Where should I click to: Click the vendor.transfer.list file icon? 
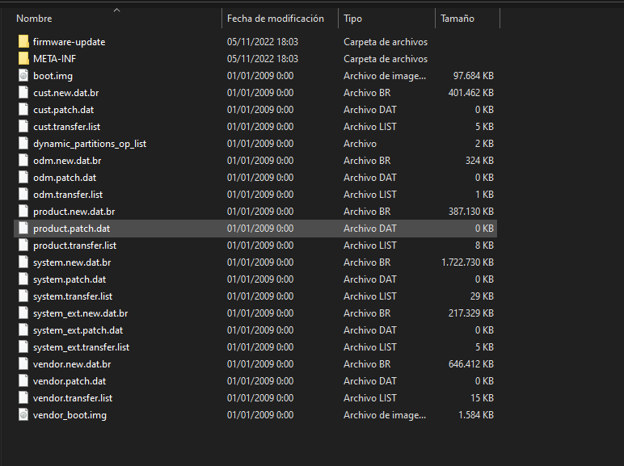(x=23, y=398)
